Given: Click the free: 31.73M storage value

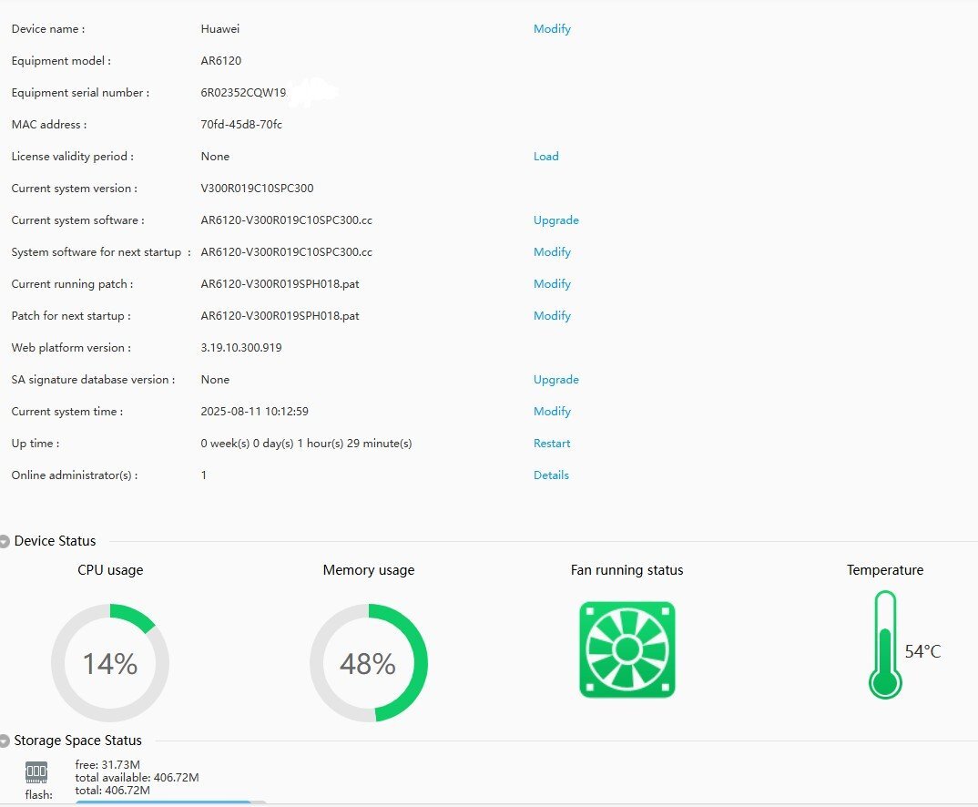Looking at the screenshot, I should click(107, 764).
